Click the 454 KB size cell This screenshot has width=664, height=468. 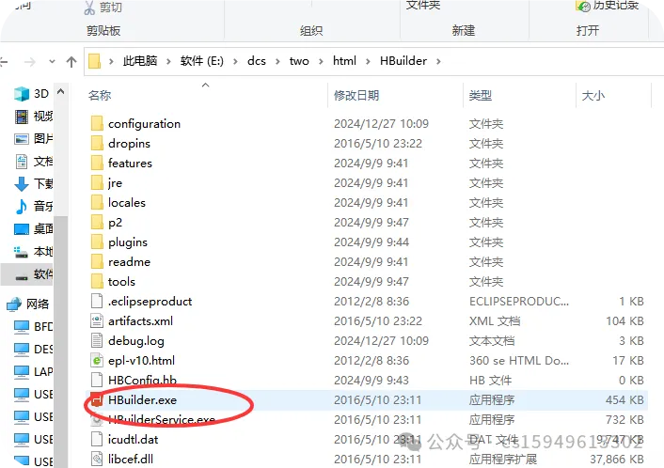pos(624,400)
